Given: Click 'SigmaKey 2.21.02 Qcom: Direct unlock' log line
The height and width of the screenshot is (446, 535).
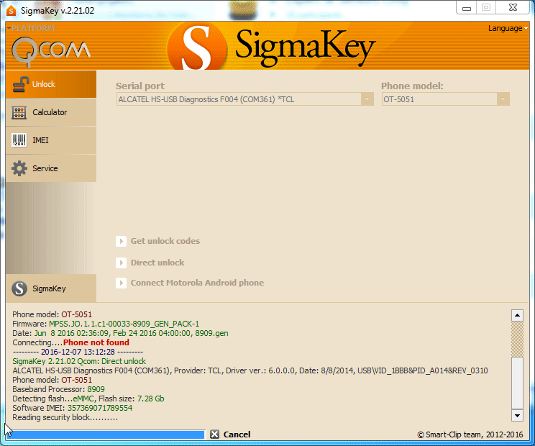Looking at the screenshot, I should [x=79, y=361].
